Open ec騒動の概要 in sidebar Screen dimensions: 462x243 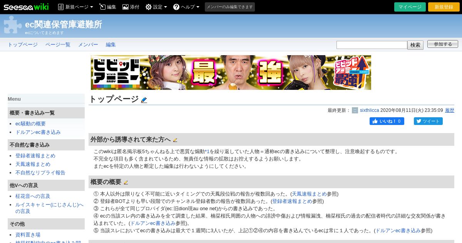click(x=30, y=124)
